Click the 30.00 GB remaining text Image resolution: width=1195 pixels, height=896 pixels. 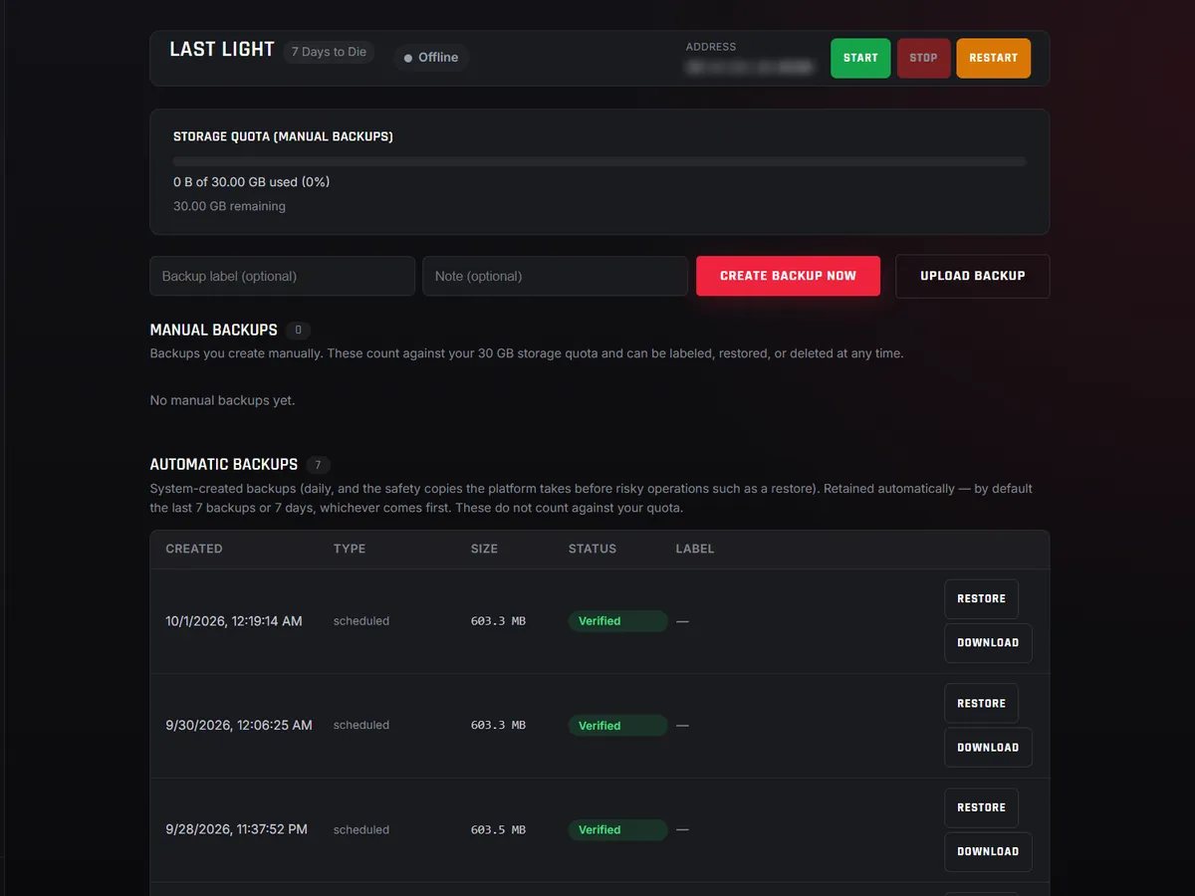point(229,206)
